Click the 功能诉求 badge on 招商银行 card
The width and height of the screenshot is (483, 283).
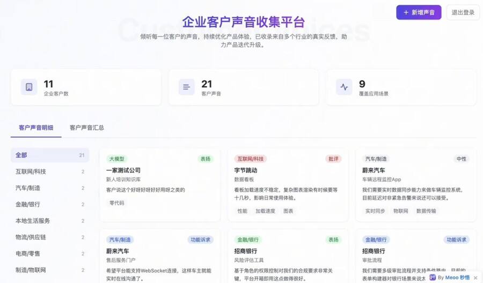pos(457,240)
